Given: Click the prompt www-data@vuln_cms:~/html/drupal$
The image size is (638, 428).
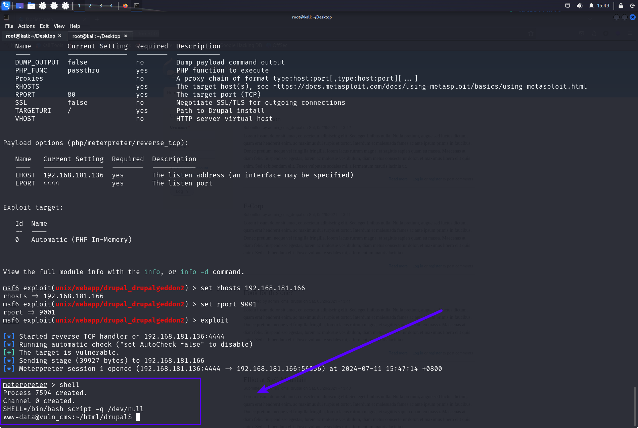Looking at the screenshot, I should tap(67, 417).
